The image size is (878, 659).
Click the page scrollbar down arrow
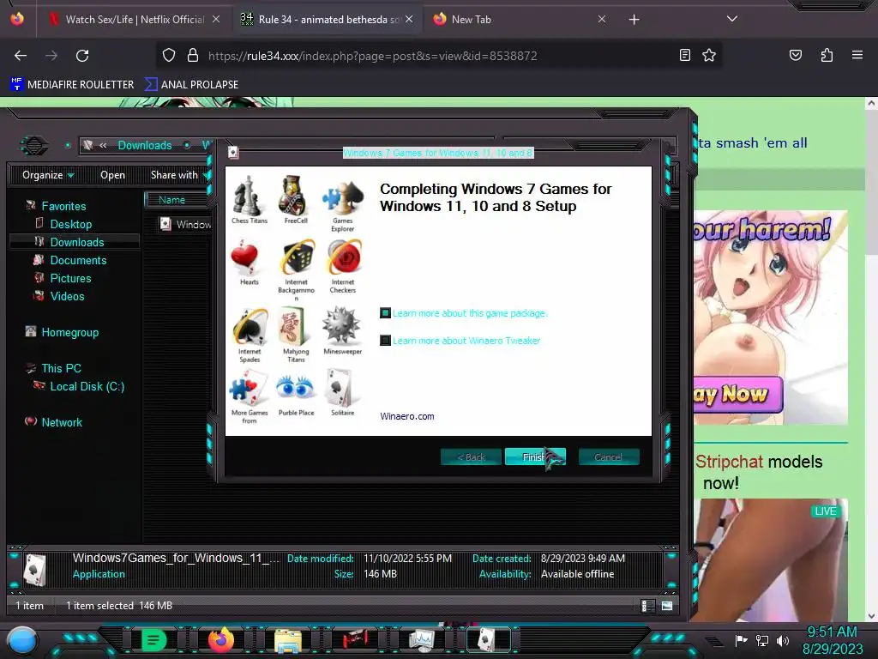[871, 616]
